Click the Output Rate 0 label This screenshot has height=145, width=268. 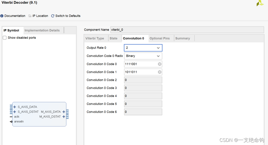tap(96, 48)
